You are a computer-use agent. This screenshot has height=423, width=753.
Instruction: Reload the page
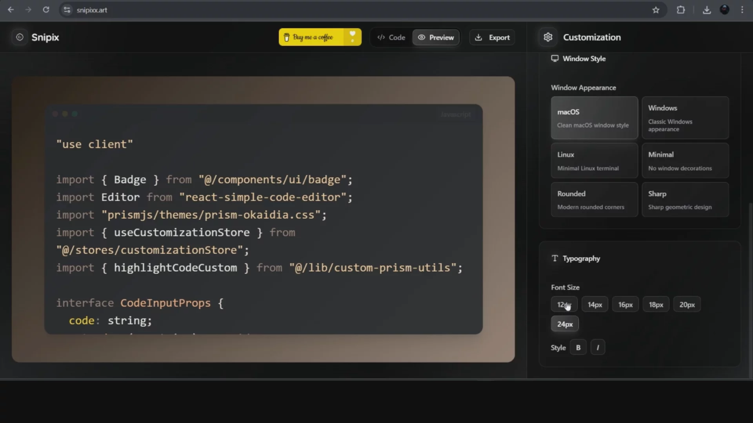(46, 10)
